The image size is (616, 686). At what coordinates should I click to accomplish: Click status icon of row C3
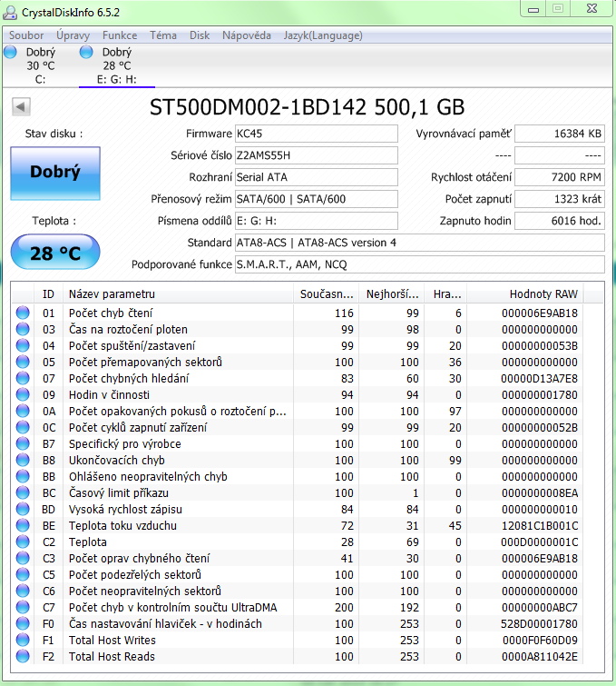click(23, 558)
